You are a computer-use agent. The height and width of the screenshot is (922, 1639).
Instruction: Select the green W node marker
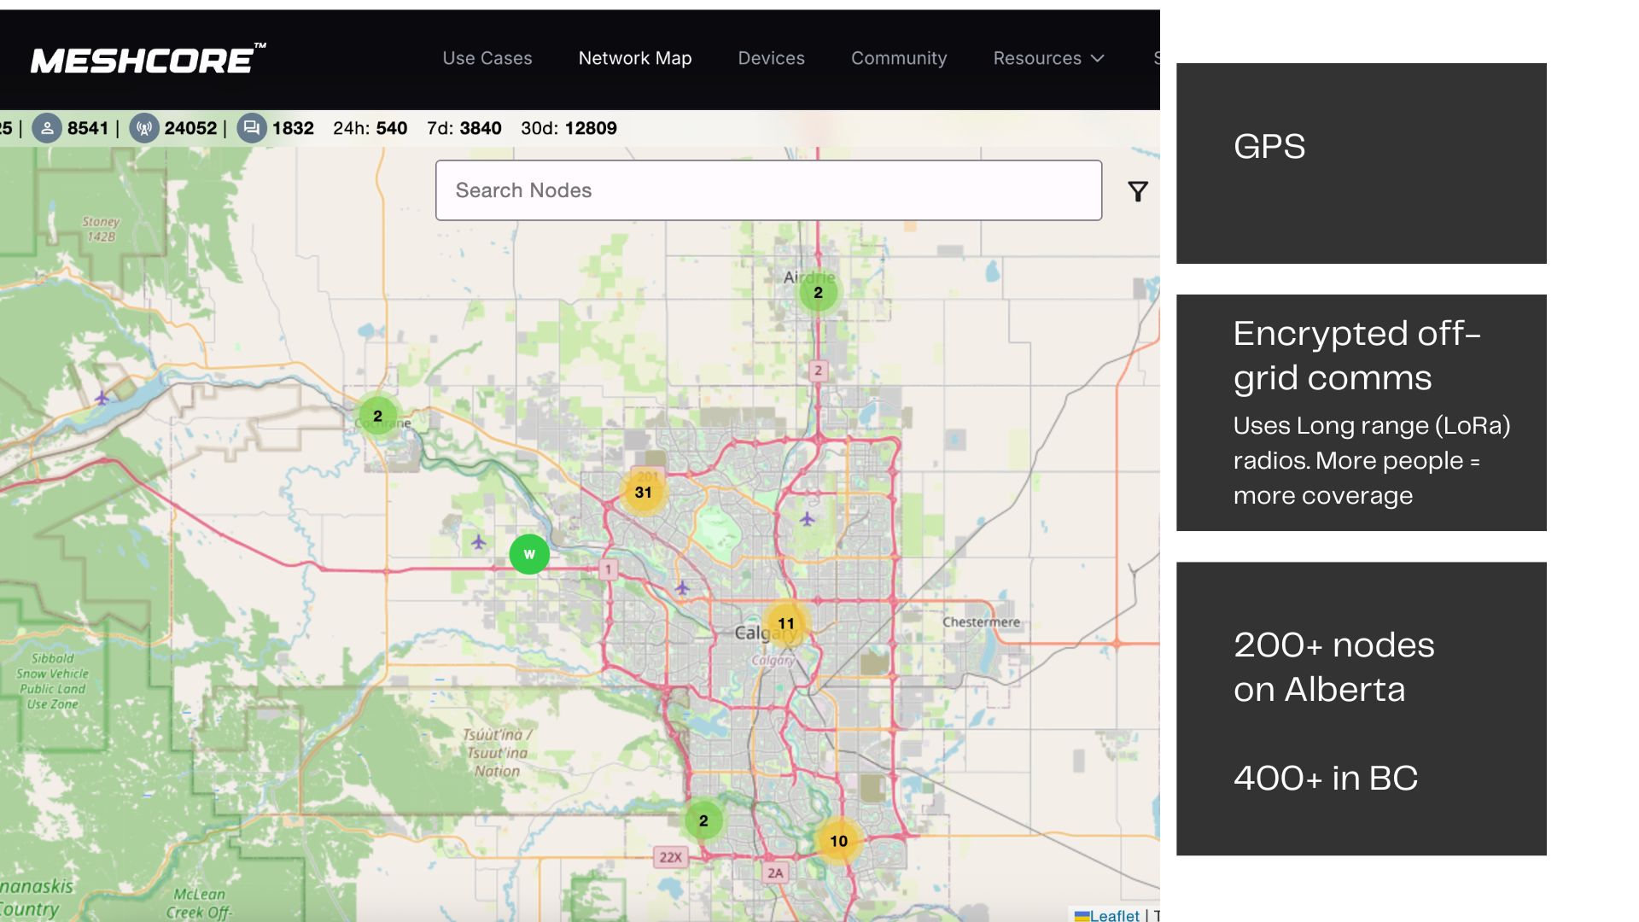(x=529, y=555)
